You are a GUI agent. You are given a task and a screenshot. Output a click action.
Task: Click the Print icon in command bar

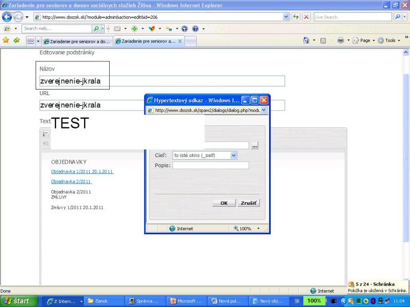tap(340, 40)
